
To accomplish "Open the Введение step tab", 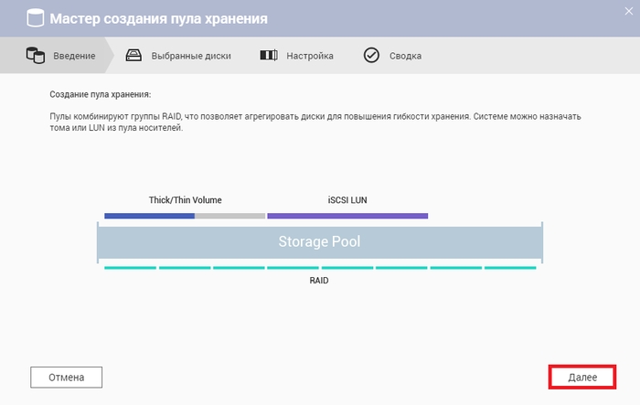I will click(x=74, y=56).
